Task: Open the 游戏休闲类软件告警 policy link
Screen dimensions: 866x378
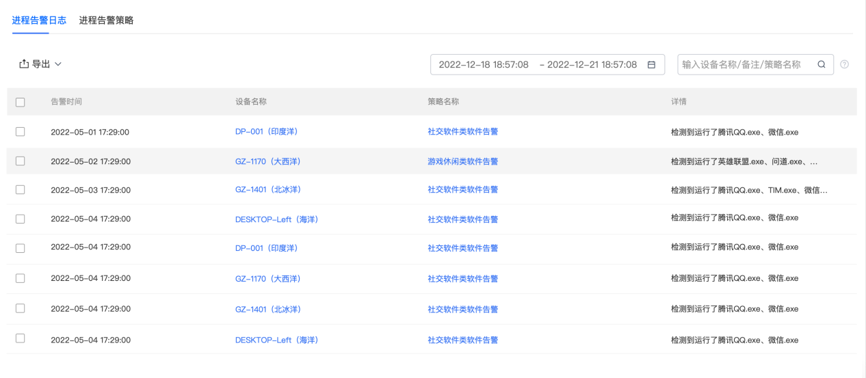Action: click(x=462, y=161)
